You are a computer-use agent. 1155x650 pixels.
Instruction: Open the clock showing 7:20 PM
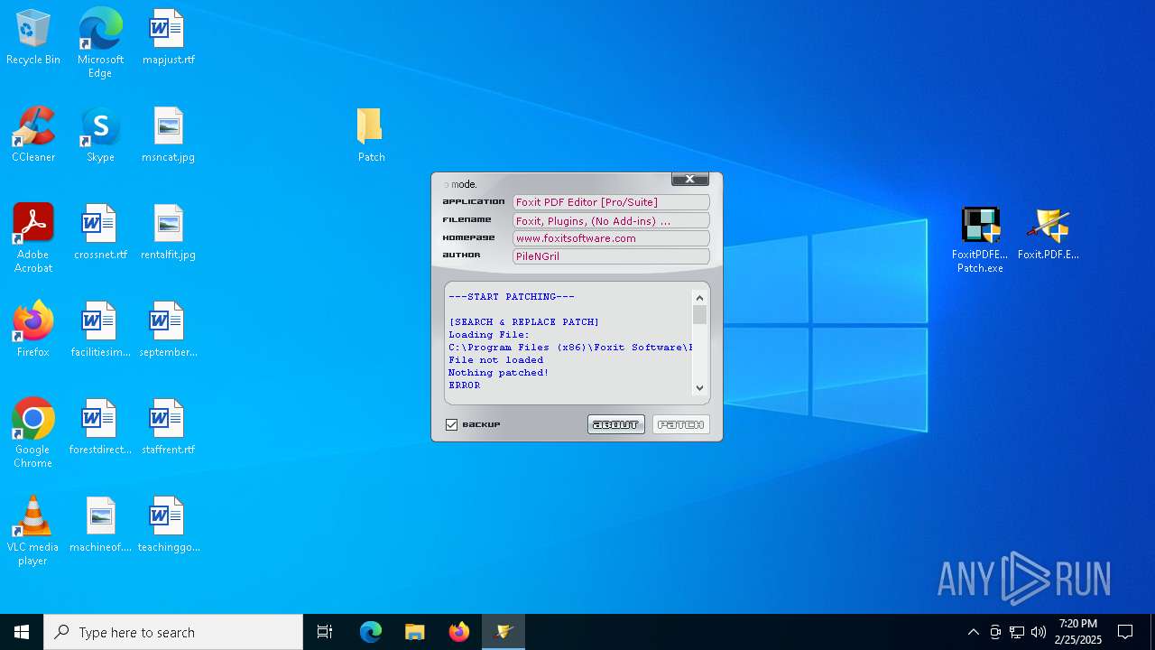pyautogui.click(x=1079, y=632)
